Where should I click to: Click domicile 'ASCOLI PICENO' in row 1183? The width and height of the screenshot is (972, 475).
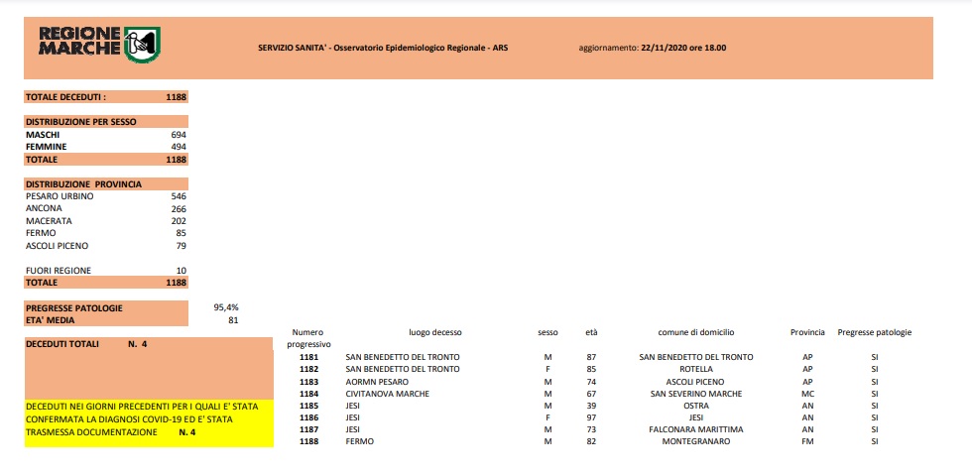pyautogui.click(x=696, y=382)
